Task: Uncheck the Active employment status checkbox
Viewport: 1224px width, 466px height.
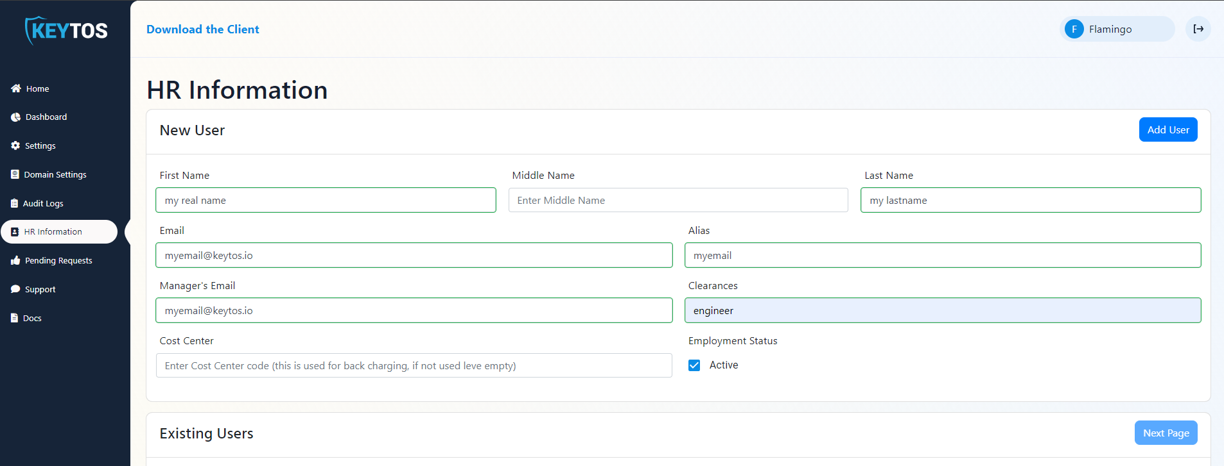Action: tap(694, 365)
